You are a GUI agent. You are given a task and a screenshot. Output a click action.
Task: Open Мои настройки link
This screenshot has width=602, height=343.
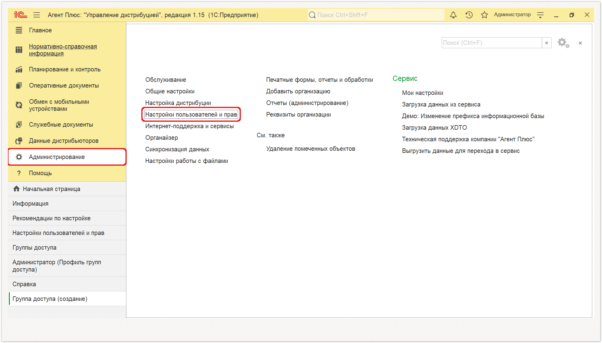point(422,93)
